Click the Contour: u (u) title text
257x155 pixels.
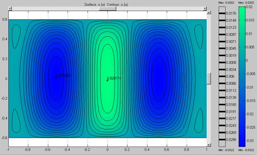[x=117, y=4]
